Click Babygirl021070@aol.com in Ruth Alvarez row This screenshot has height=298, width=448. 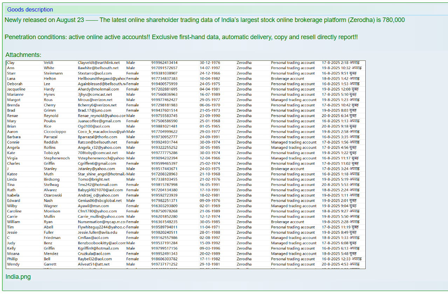102,190
